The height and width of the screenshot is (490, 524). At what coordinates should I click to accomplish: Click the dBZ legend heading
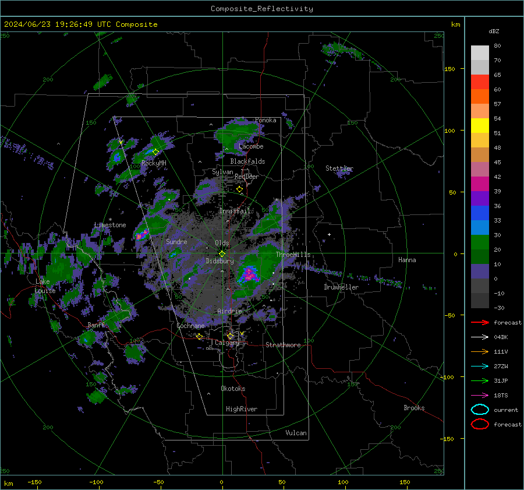(494, 31)
